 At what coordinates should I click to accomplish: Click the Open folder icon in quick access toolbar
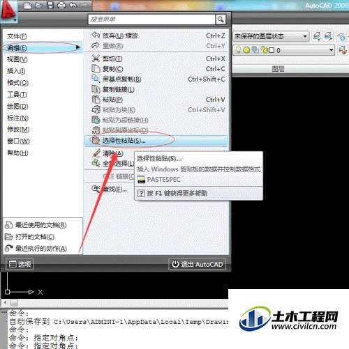click(x=39, y=5)
